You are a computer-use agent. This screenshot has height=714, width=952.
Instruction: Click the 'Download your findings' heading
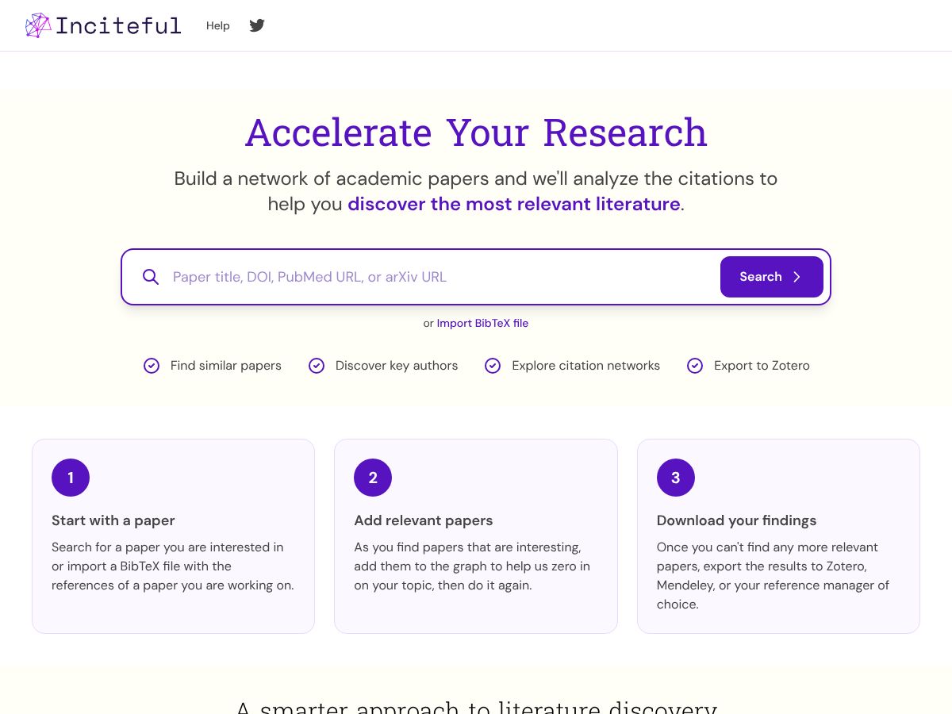click(x=737, y=520)
